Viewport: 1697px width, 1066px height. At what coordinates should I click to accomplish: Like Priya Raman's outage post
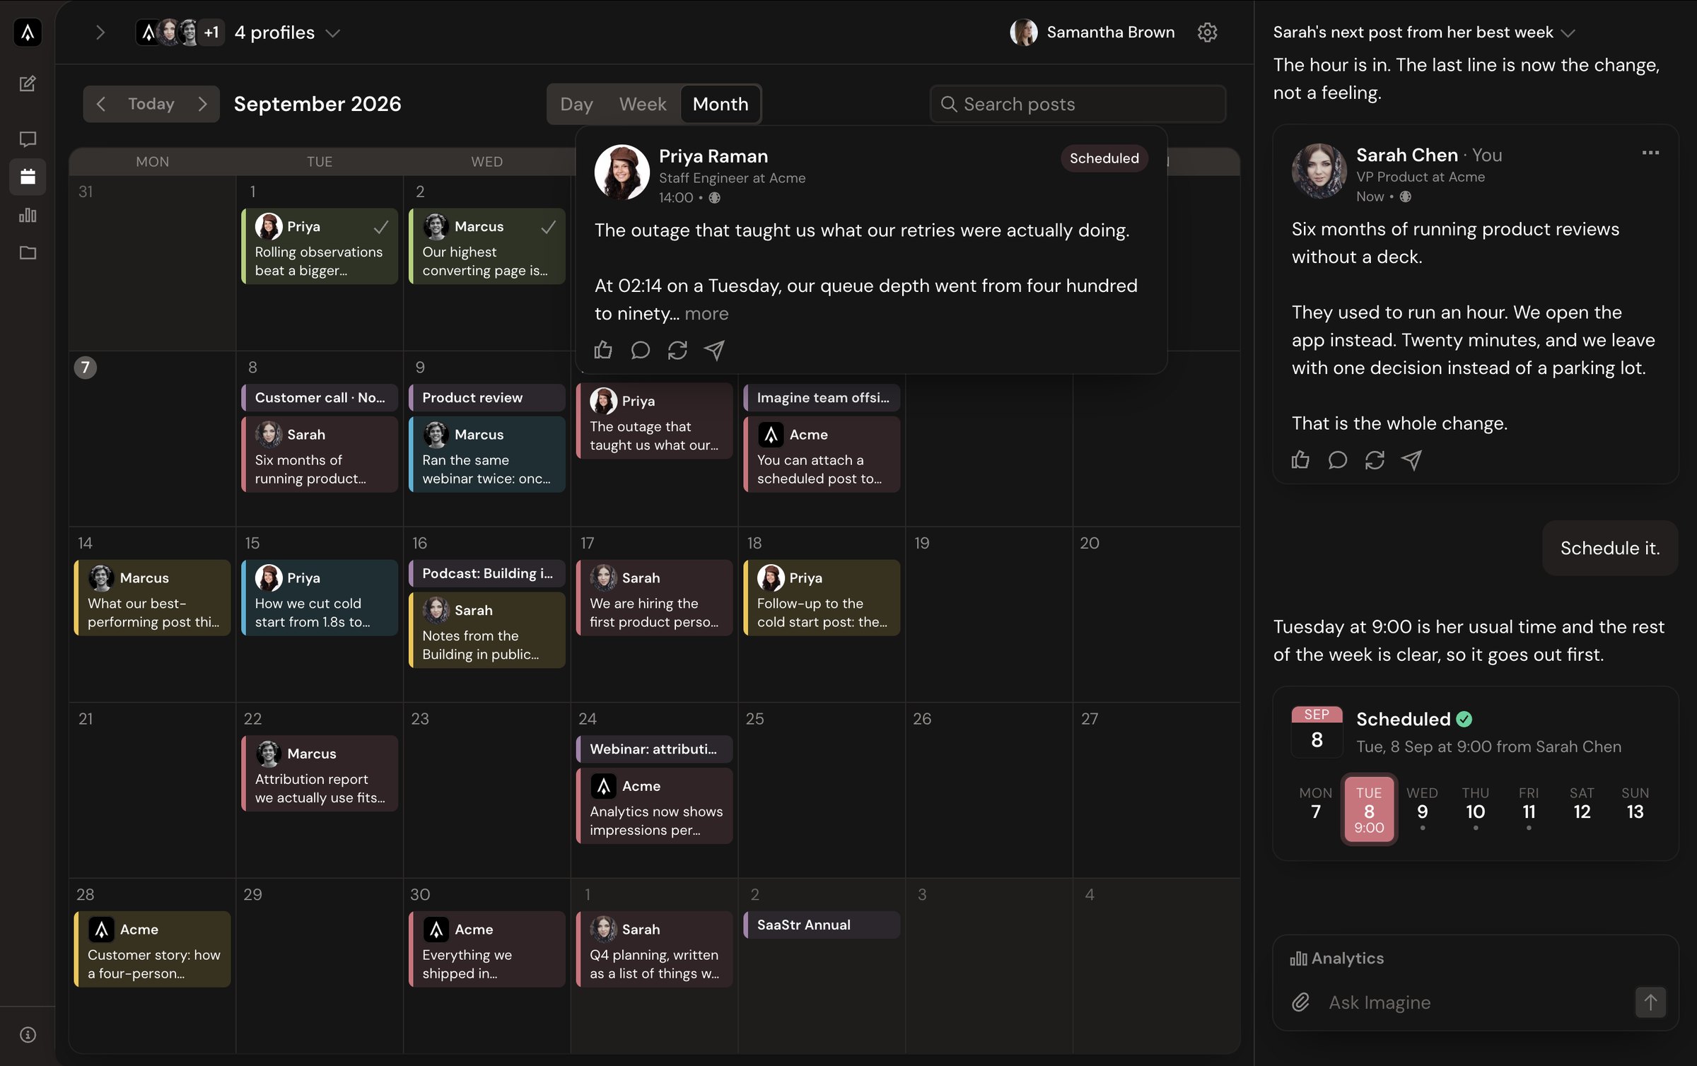pos(603,350)
